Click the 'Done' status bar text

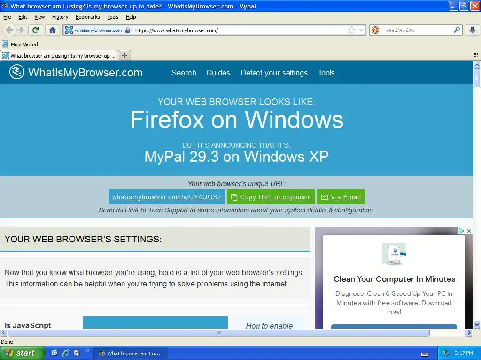7,342
